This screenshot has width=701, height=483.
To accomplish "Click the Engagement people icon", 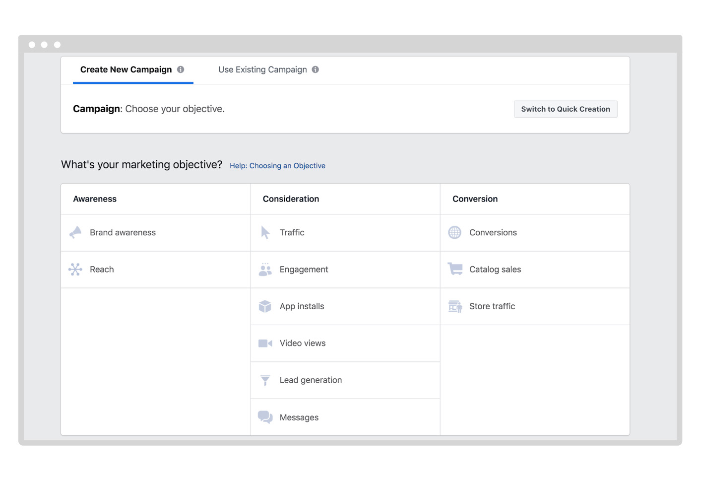I will pyautogui.click(x=265, y=270).
